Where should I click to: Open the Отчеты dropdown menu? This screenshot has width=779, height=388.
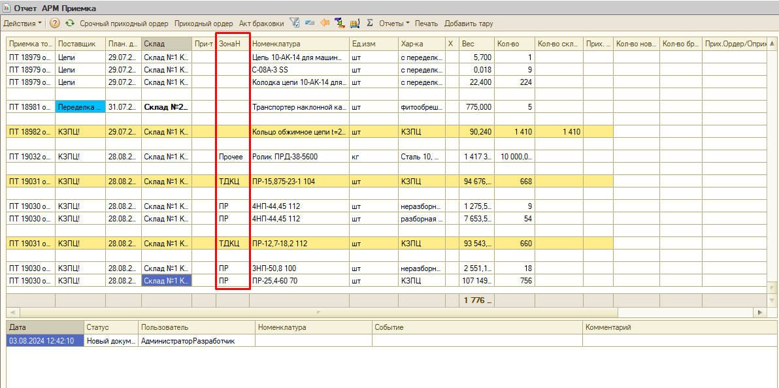coord(395,24)
